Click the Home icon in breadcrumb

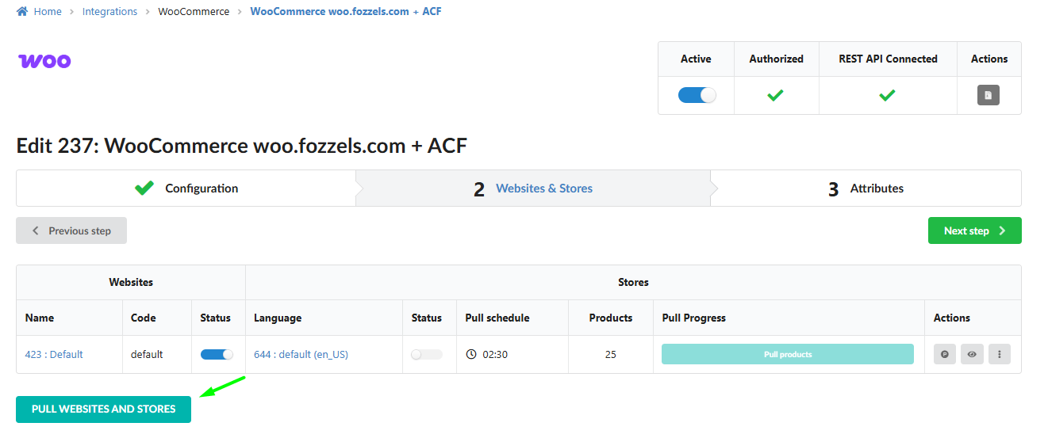pyautogui.click(x=22, y=12)
